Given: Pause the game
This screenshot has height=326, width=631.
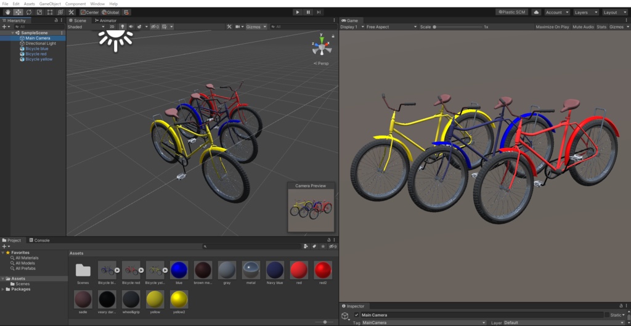Looking at the screenshot, I should [308, 12].
